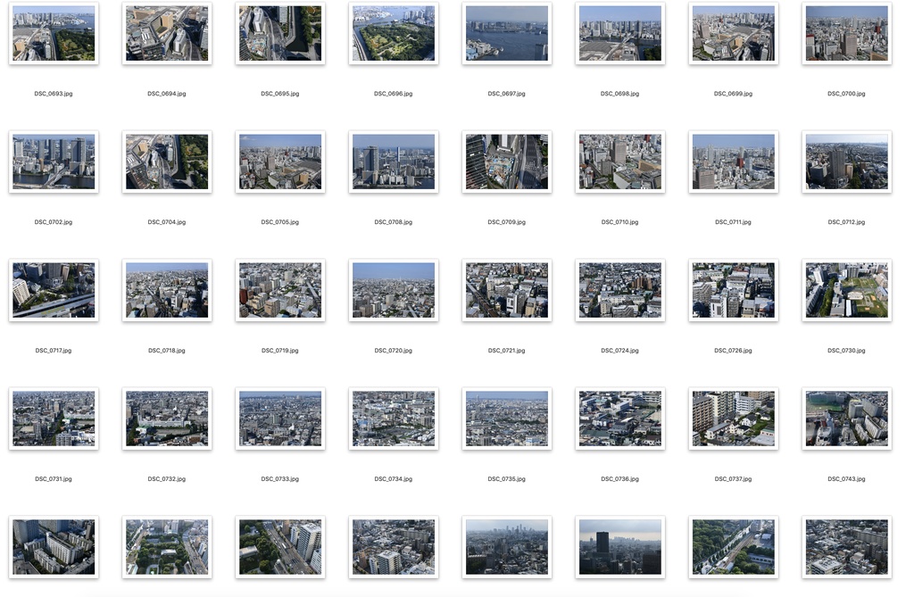Select the harbor photo DSC_0697.jpg
914x597 pixels.
[x=507, y=33]
